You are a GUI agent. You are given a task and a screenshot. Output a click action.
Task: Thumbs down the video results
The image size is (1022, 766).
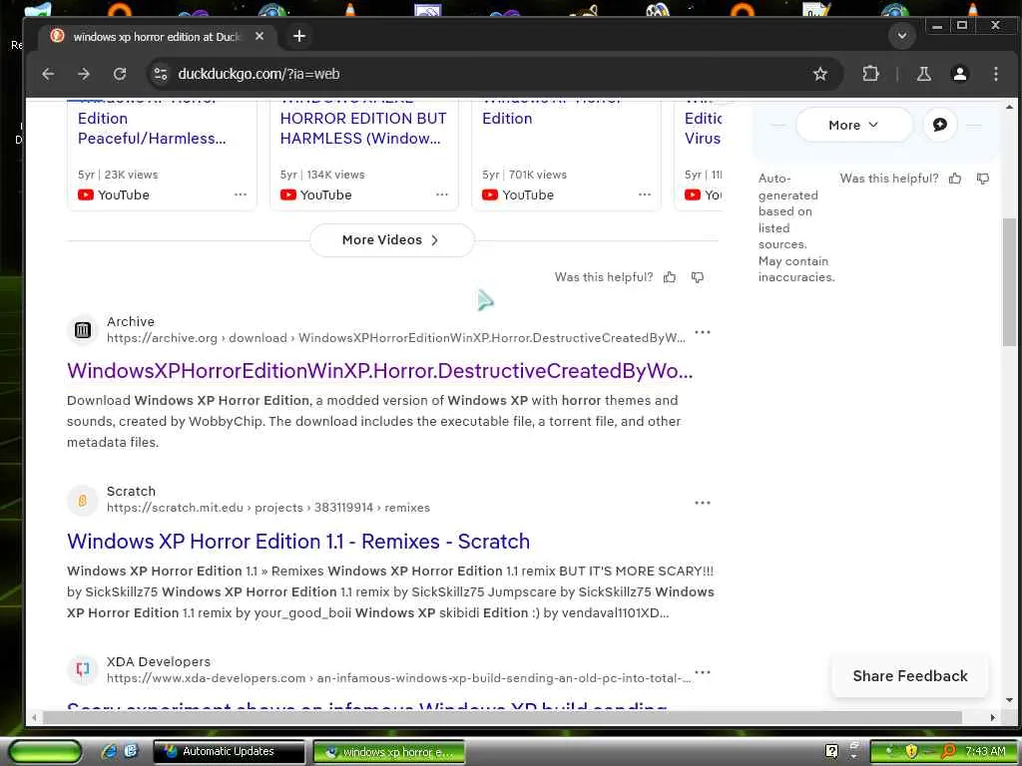click(698, 277)
